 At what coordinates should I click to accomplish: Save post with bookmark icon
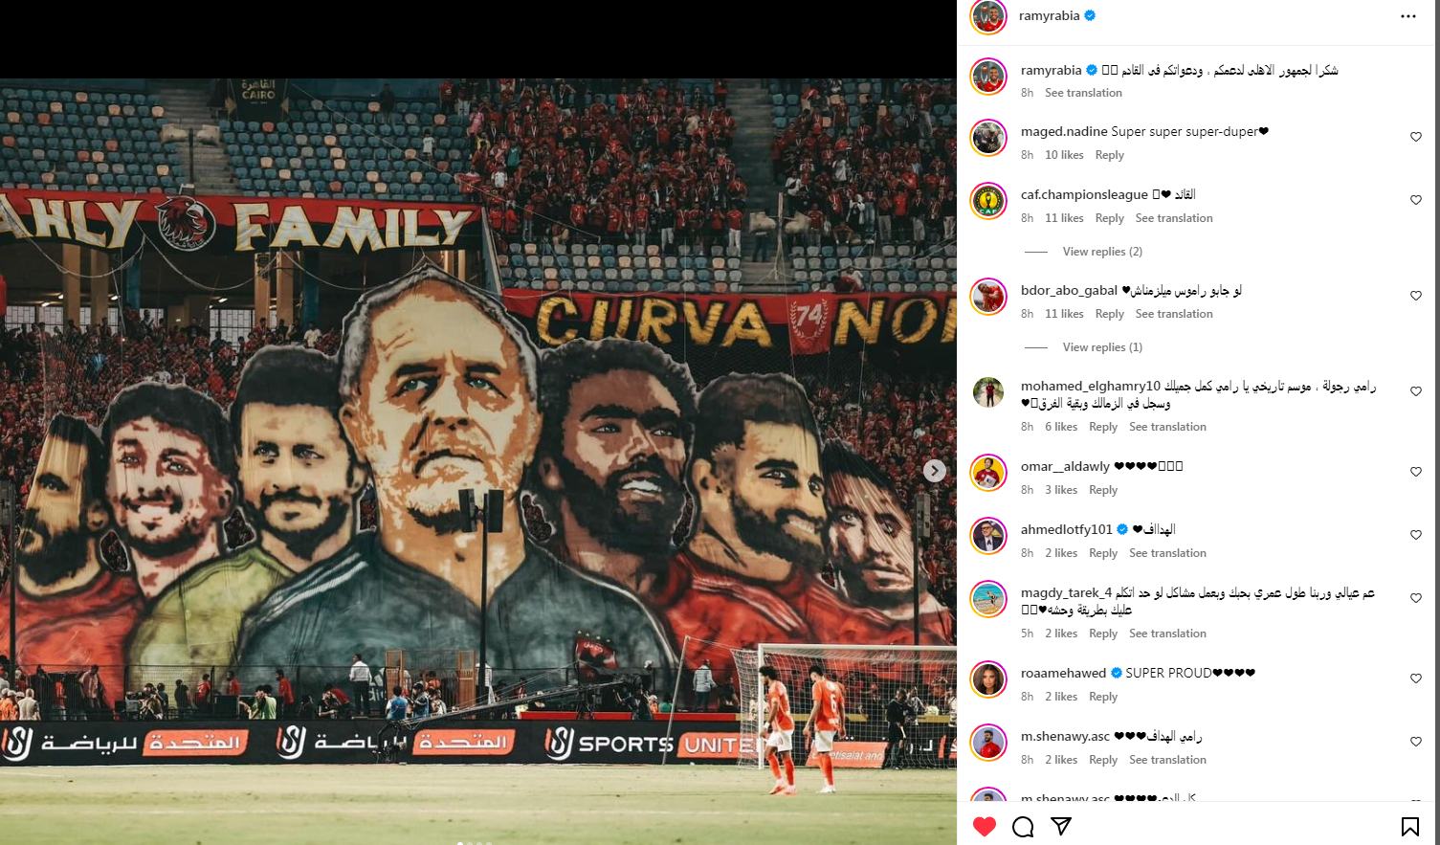[1410, 826]
